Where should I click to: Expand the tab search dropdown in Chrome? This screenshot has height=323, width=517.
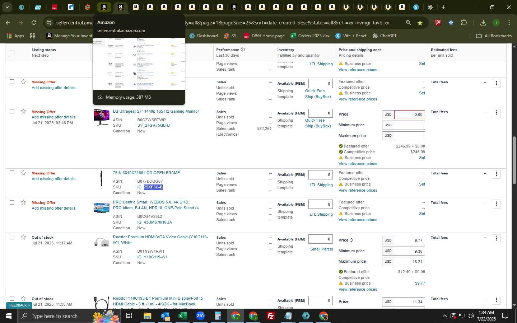7,7
